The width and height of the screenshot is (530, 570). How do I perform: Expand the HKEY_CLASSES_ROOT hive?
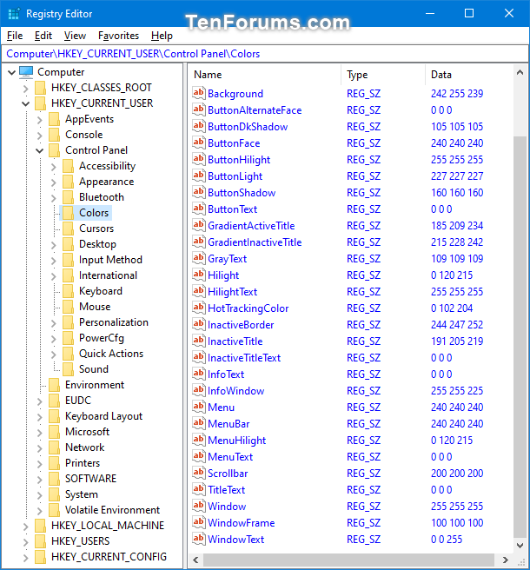(25, 88)
